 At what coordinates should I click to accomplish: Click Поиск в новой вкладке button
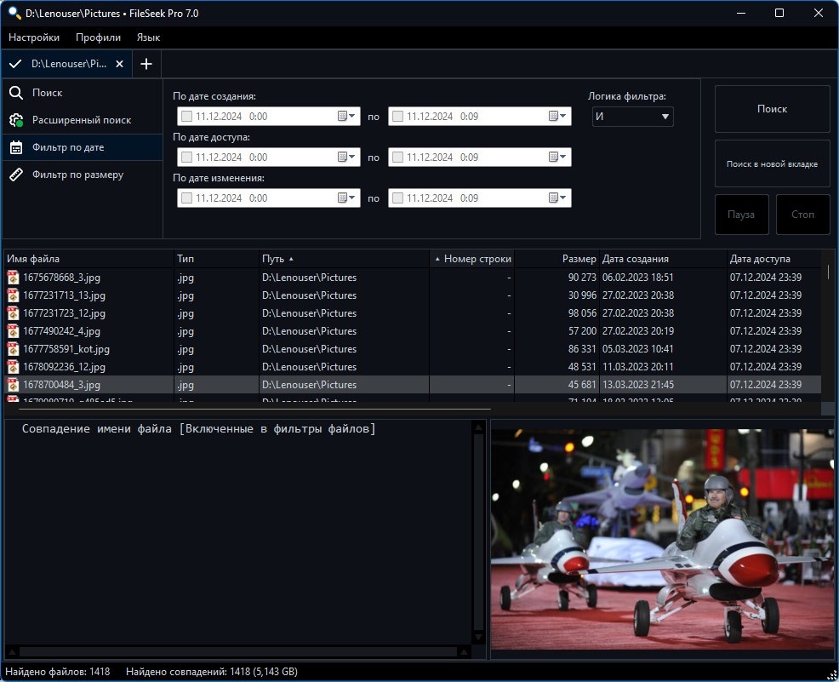[x=772, y=163]
